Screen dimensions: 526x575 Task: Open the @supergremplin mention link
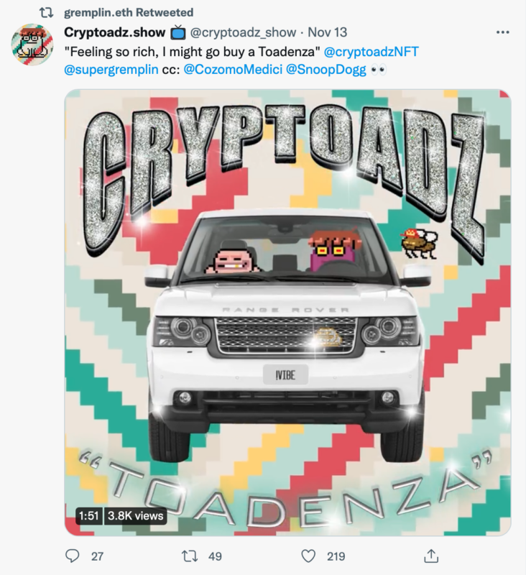point(111,70)
